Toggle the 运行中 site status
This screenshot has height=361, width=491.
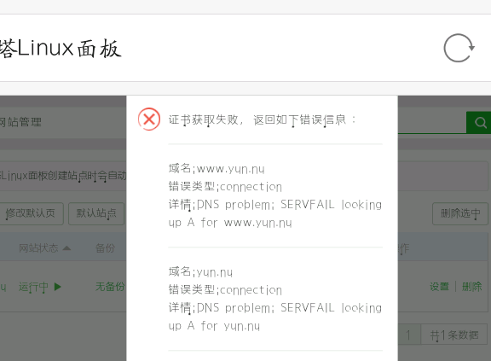point(40,287)
